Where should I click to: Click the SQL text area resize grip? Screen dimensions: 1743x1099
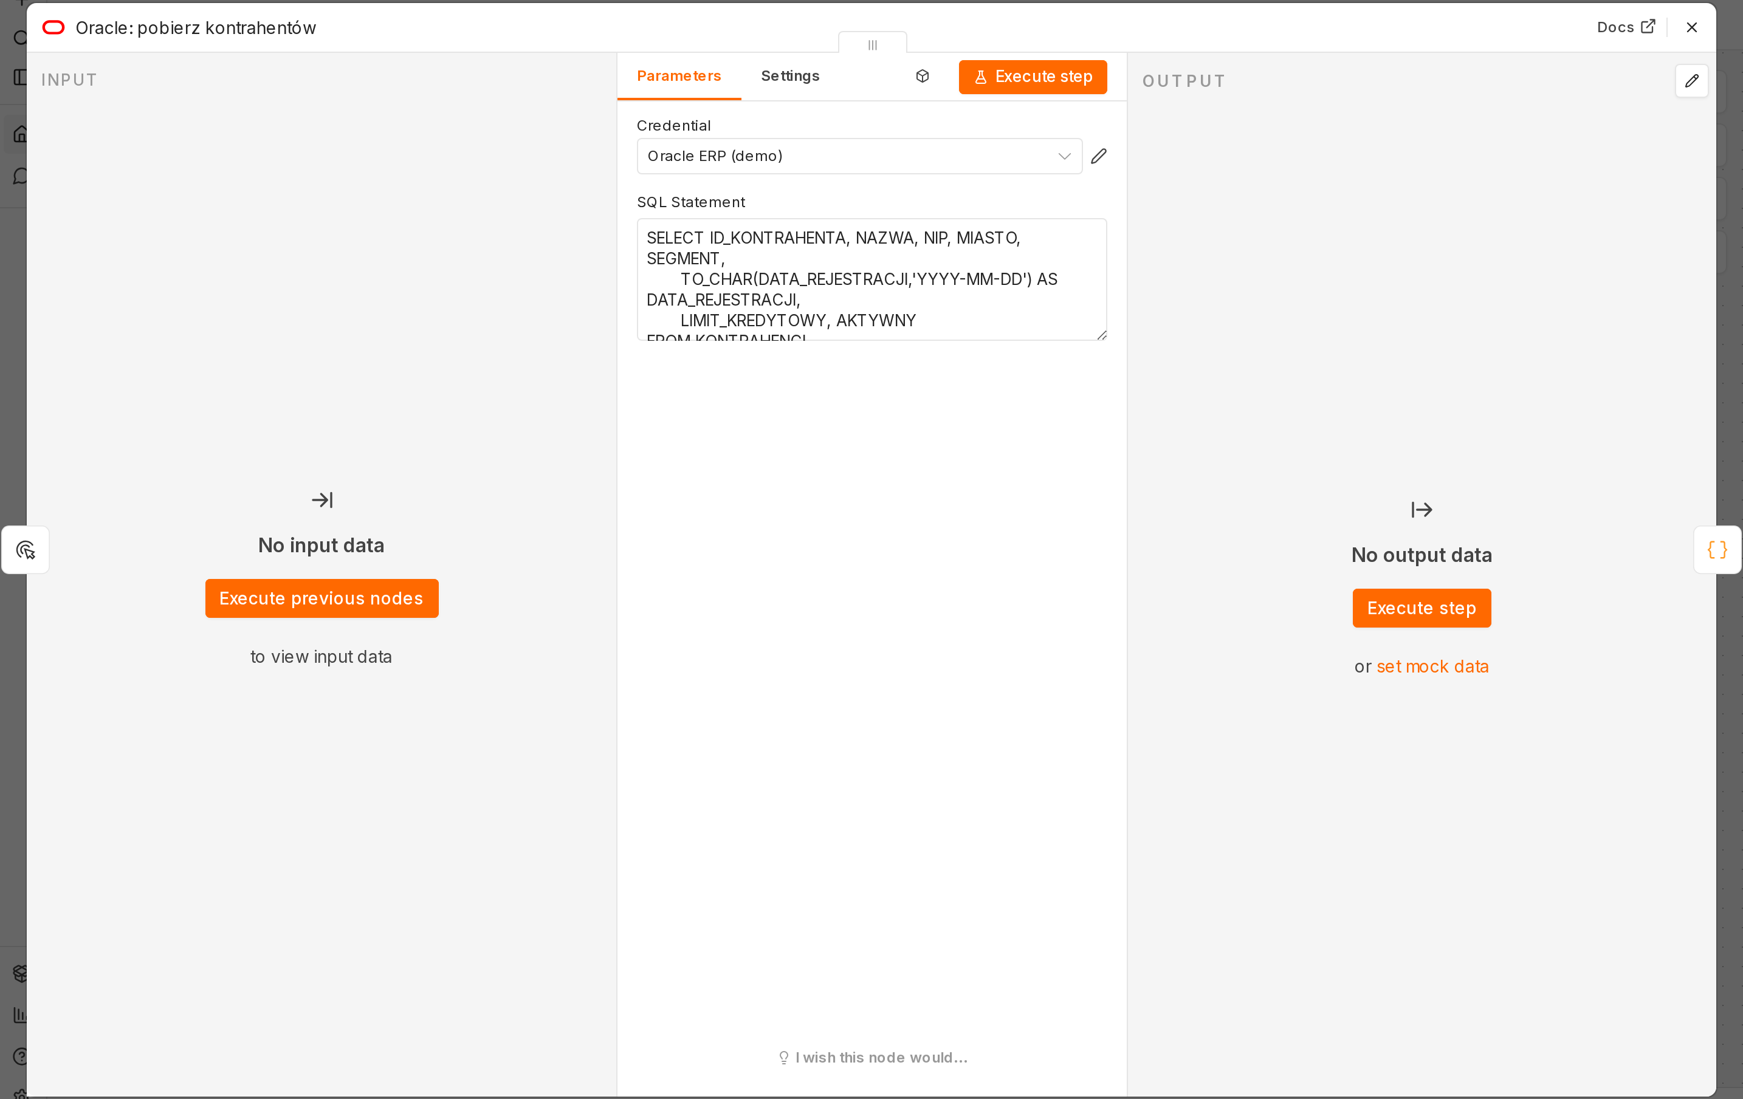(x=1101, y=334)
